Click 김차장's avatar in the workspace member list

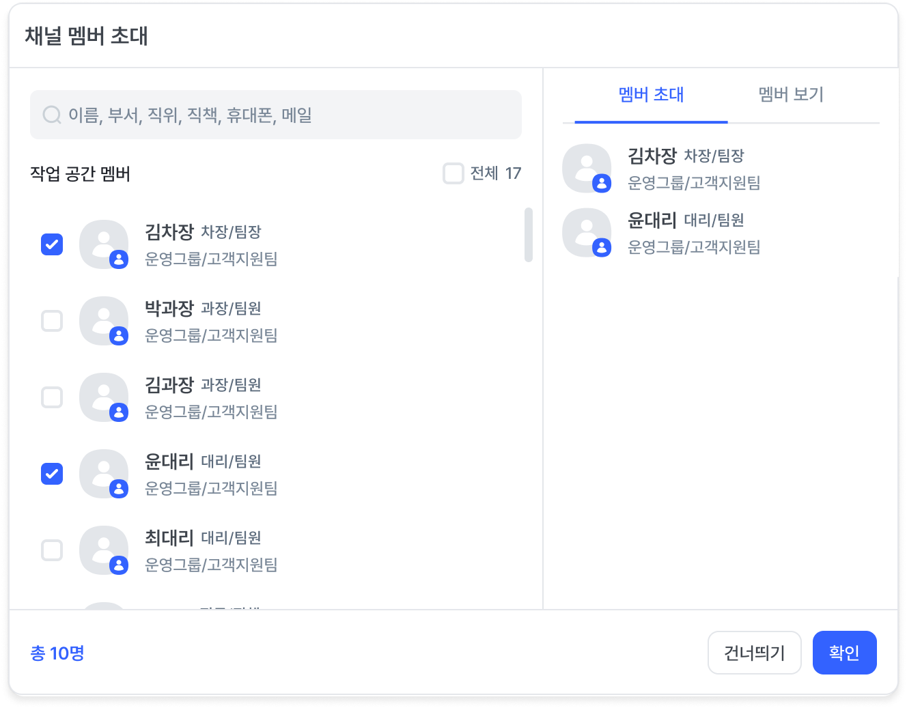(104, 244)
